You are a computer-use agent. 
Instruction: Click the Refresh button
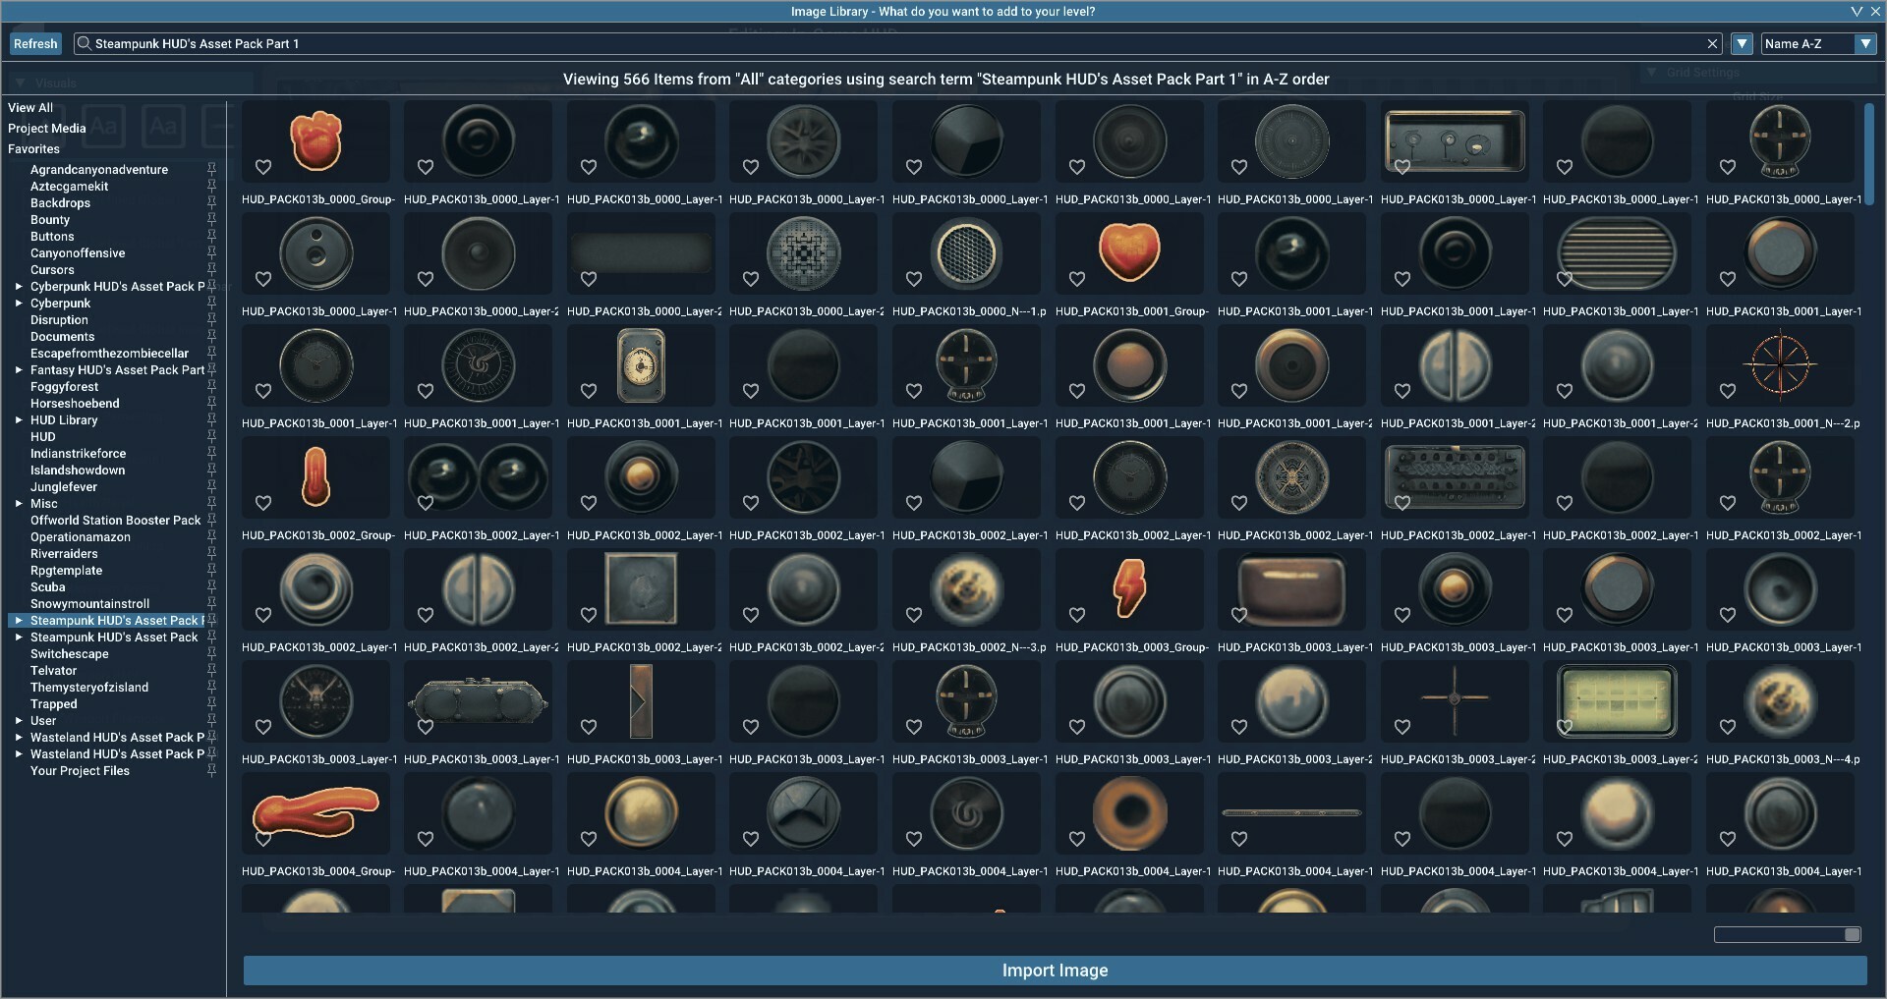click(35, 43)
